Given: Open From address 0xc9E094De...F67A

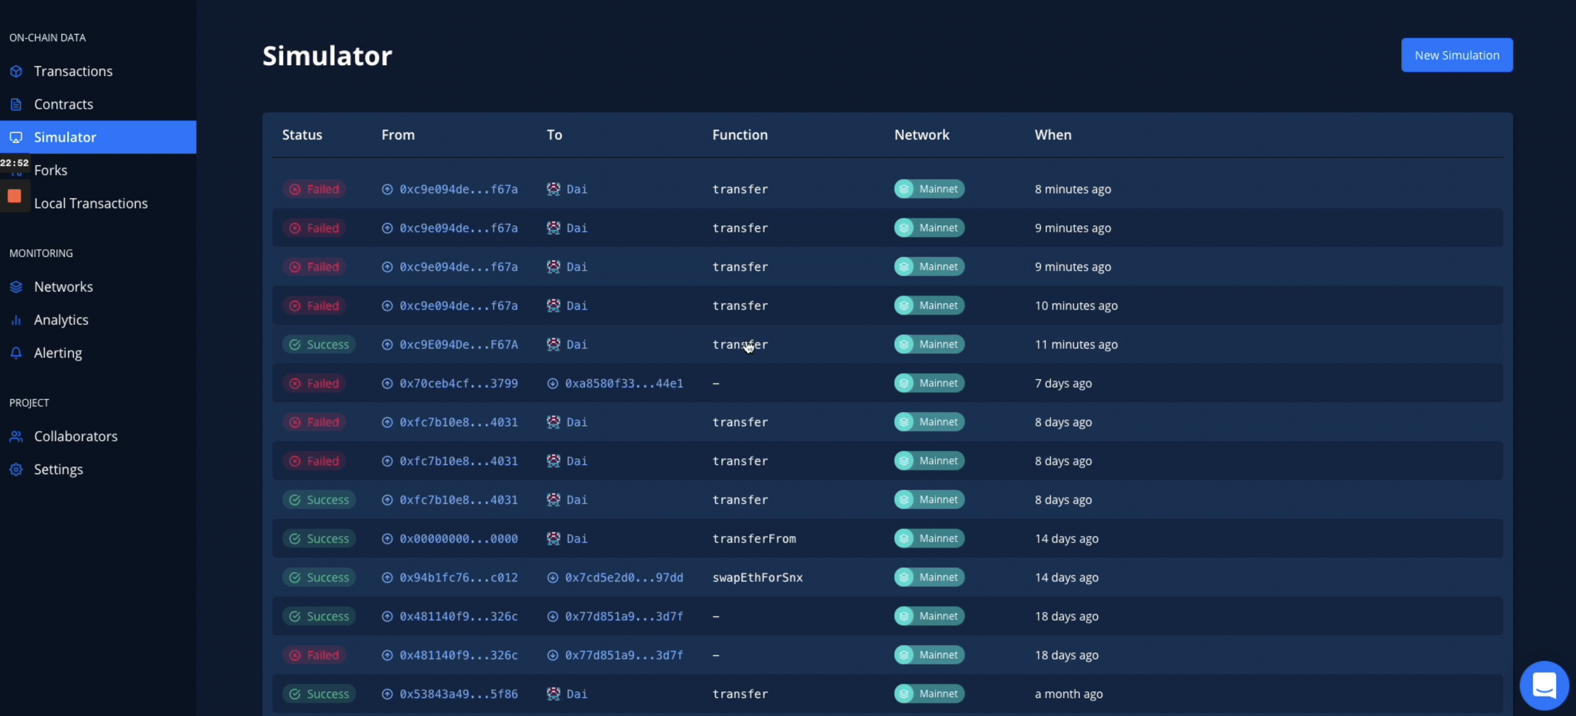Looking at the screenshot, I should point(459,345).
